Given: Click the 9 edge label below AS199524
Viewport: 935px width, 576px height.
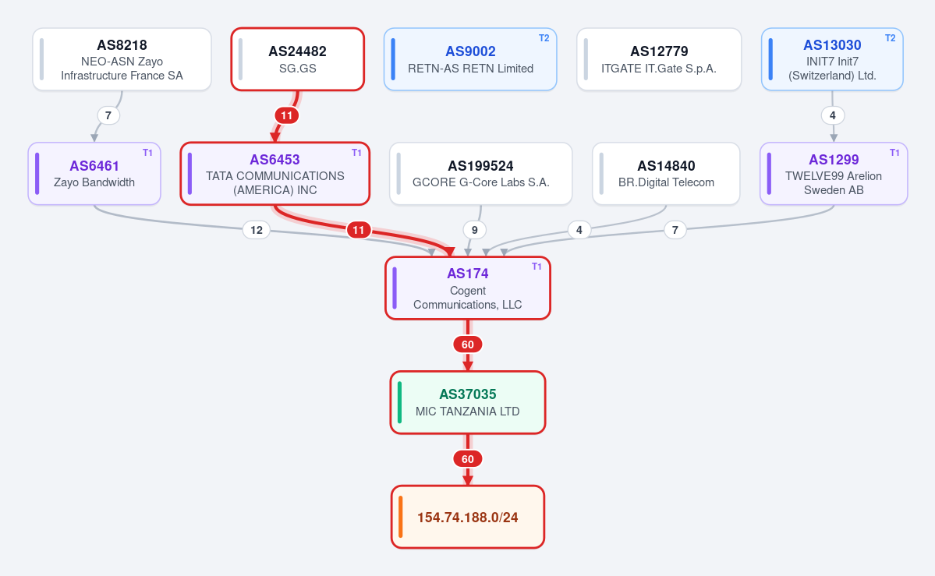Looking at the screenshot, I should 475,230.
